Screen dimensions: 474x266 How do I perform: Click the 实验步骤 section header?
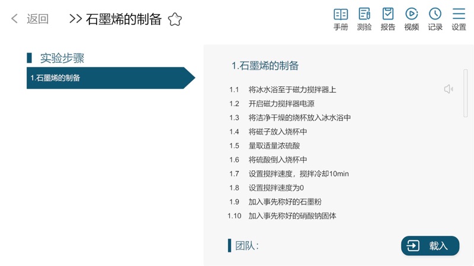click(62, 58)
